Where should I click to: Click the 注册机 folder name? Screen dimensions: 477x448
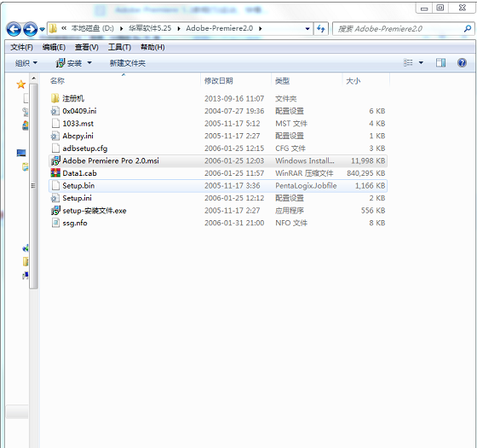(73, 98)
